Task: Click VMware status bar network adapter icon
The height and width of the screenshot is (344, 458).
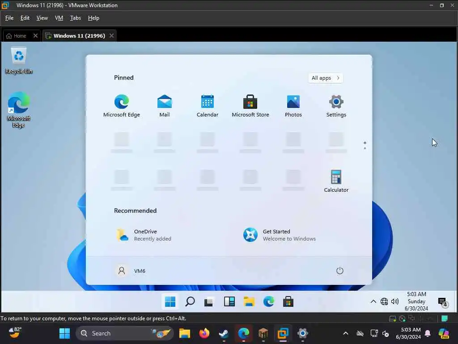Action: (x=412, y=318)
